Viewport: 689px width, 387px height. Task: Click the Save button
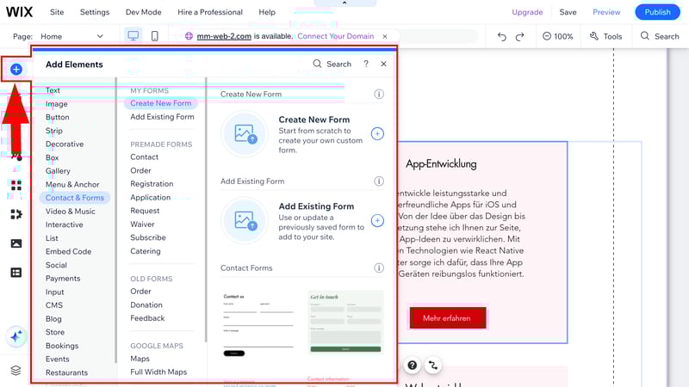(568, 12)
